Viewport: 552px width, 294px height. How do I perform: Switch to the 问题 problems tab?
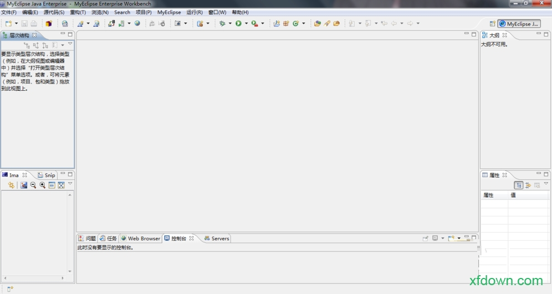point(87,239)
